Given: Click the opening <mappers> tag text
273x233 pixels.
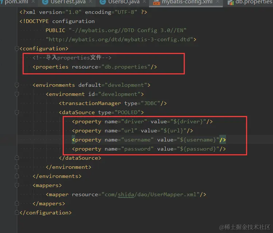Looking at the screenshot, I should click(47, 185).
